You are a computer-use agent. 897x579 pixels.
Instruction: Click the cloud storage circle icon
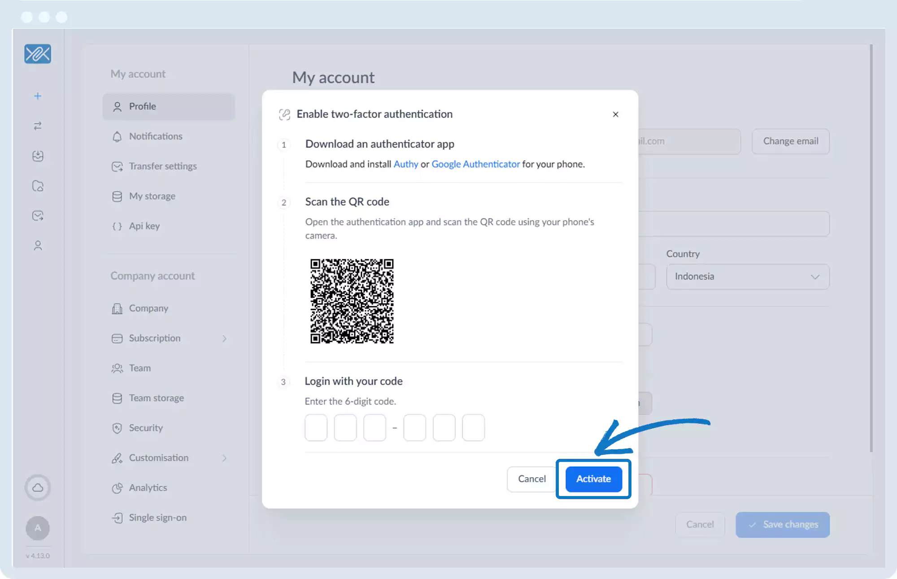pos(38,488)
